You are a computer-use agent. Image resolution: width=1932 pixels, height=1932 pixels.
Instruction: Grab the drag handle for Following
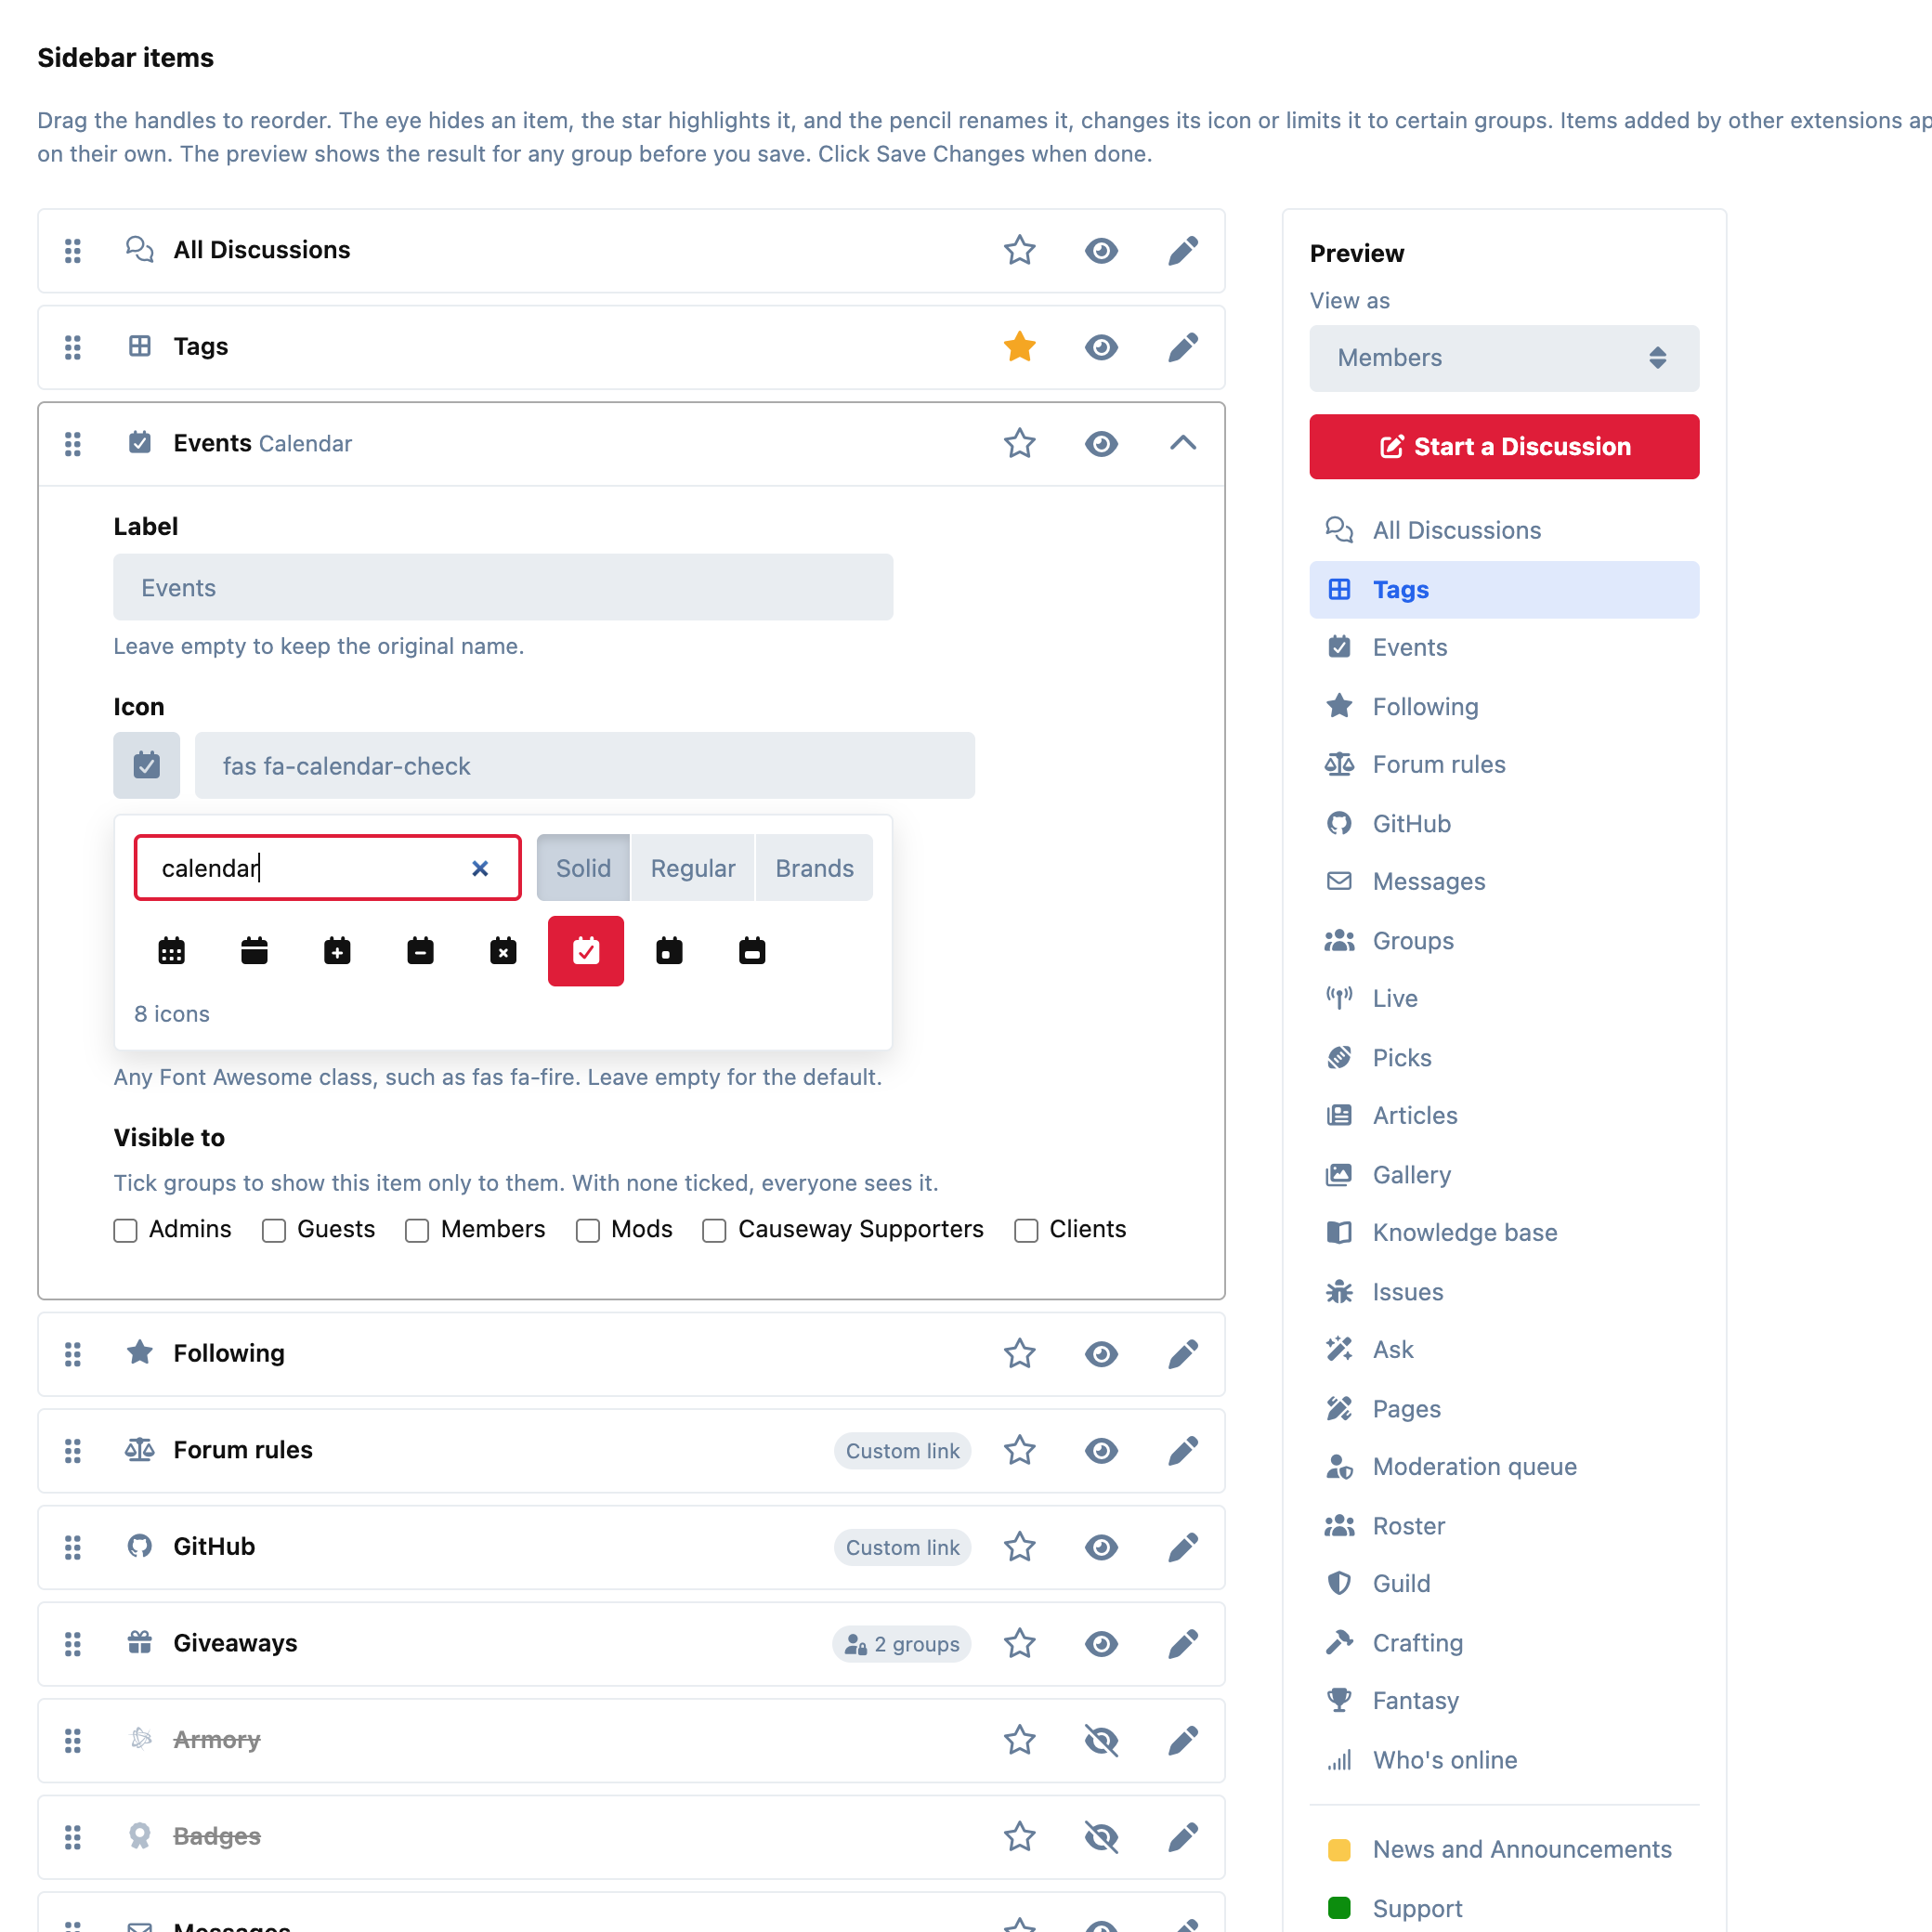click(x=73, y=1354)
